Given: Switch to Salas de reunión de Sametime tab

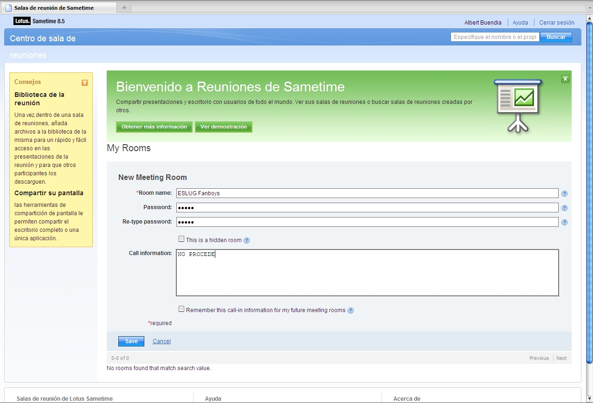Looking at the screenshot, I should [x=59, y=8].
